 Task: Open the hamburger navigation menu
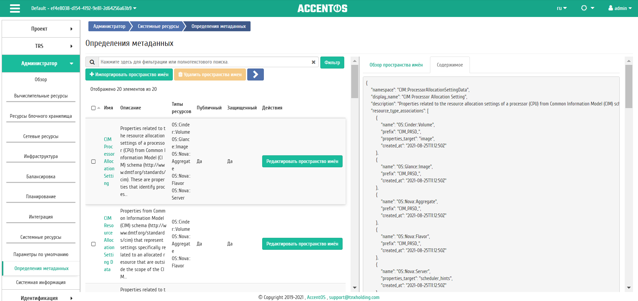tap(15, 8)
